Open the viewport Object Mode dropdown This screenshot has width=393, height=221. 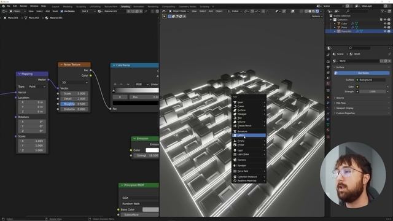[179, 11]
